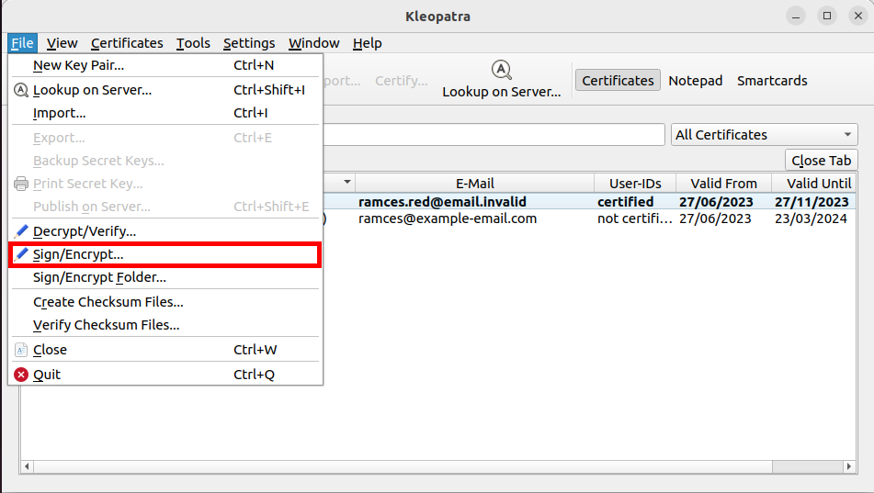Screen dimensions: 874x493
Task: Choose Verify Checksum Files entry
Action: click(x=165, y=325)
